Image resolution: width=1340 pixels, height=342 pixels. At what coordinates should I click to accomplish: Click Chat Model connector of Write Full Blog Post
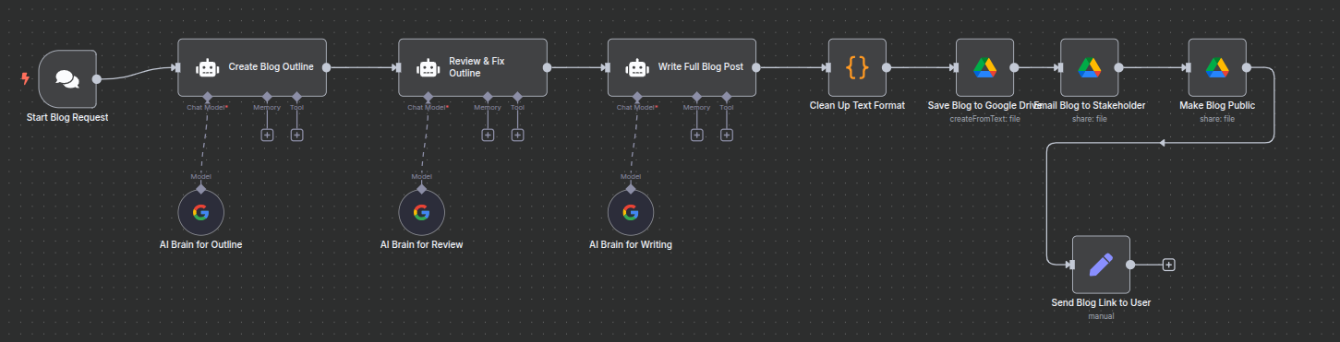[x=638, y=96]
